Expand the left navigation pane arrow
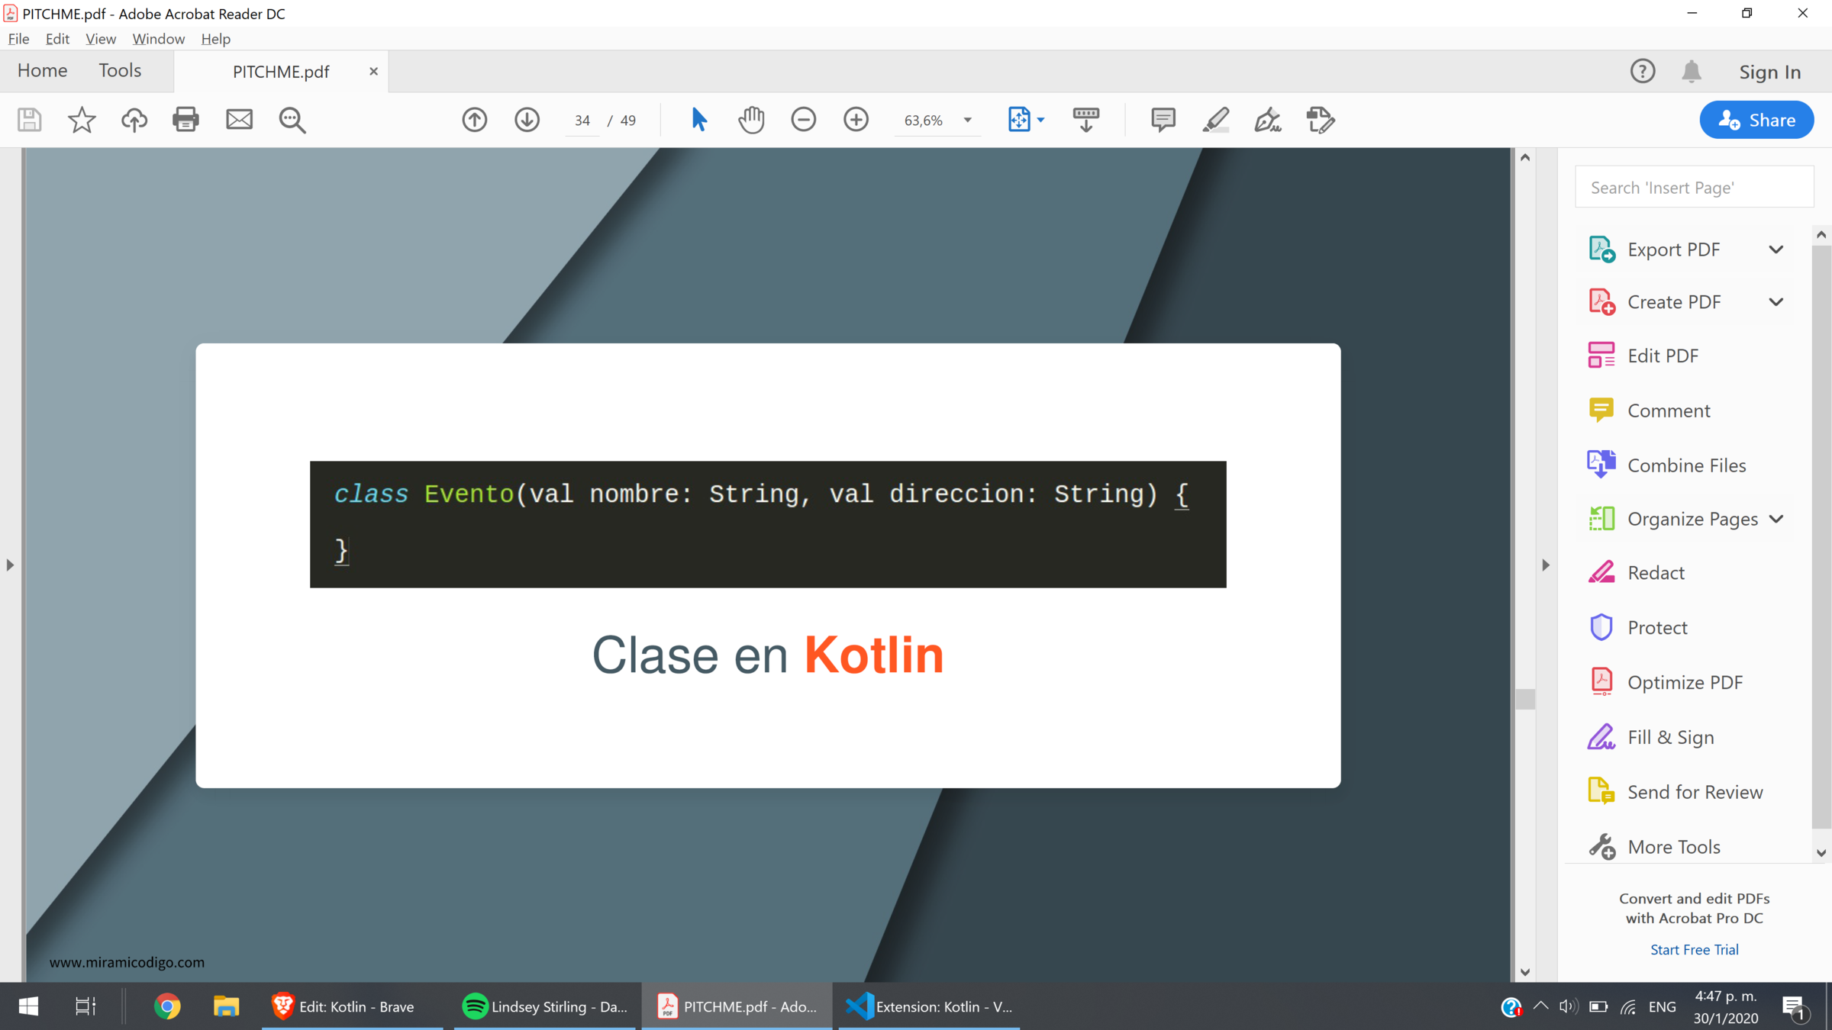1832x1030 pixels. tap(10, 565)
